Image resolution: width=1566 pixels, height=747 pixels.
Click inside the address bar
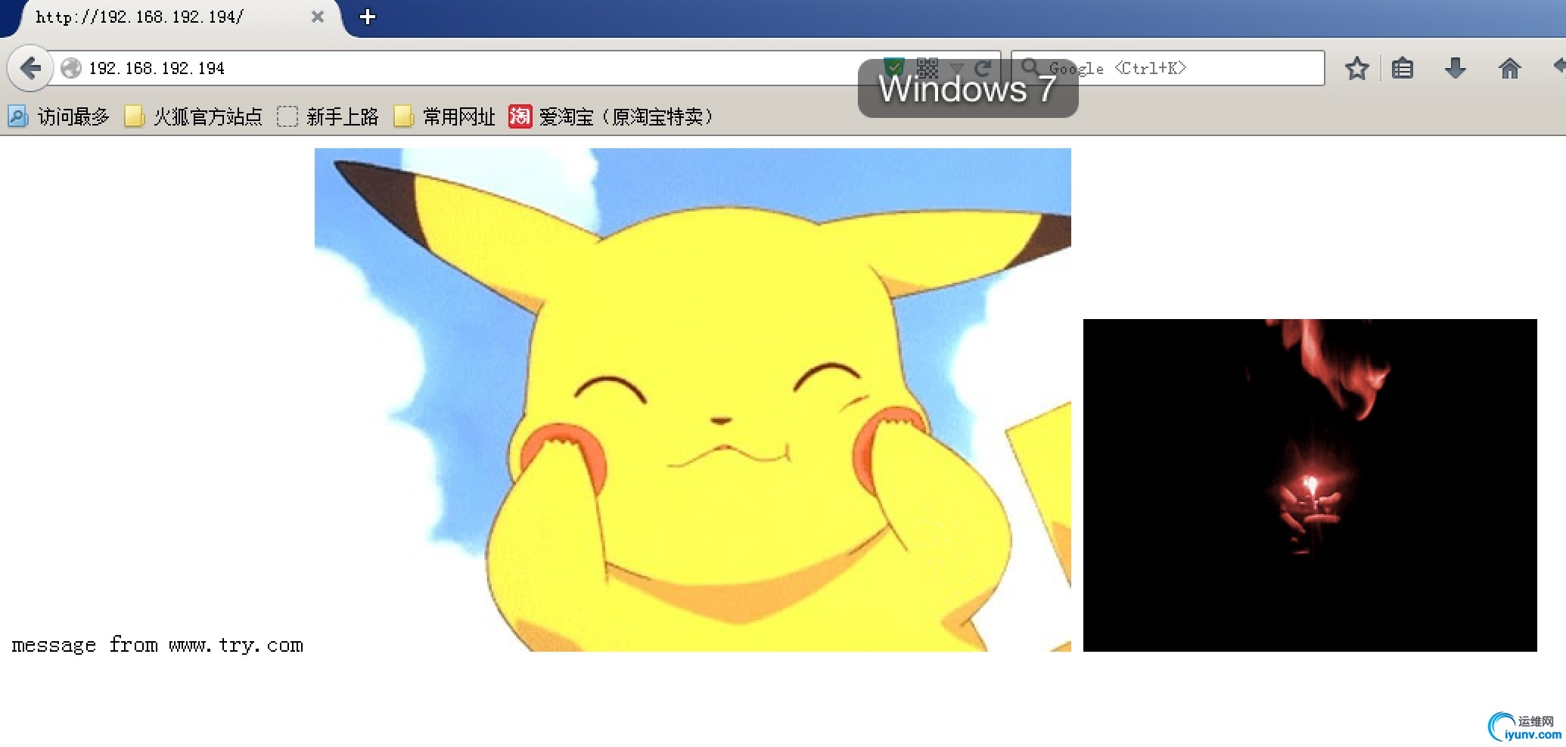pyautogui.click(x=454, y=68)
